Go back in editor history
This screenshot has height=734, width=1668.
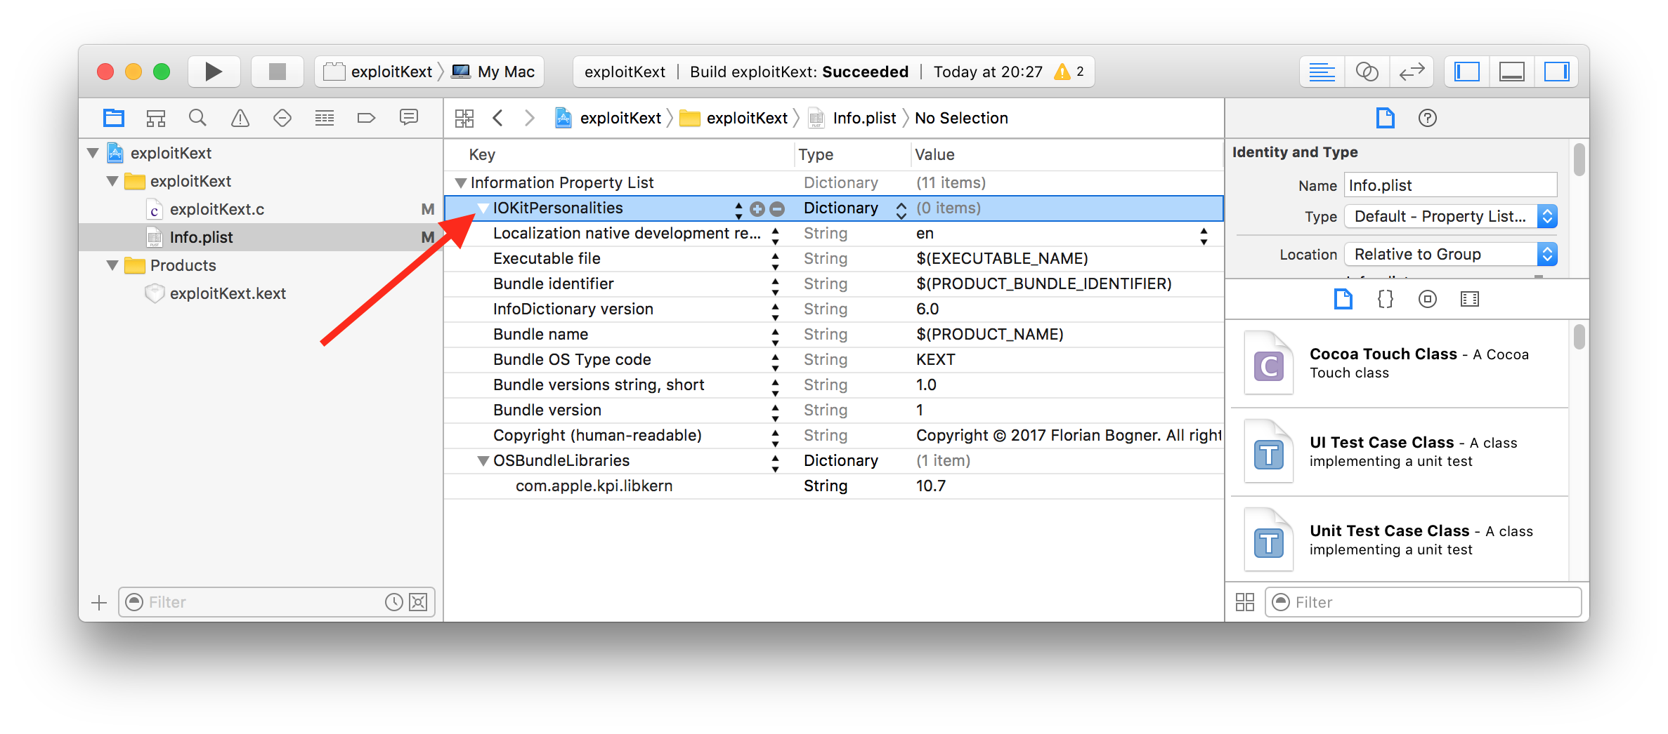(x=498, y=118)
